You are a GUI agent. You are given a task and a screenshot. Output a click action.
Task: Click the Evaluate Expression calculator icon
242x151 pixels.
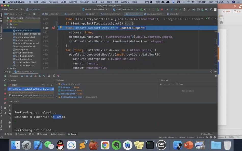pos(49,76)
